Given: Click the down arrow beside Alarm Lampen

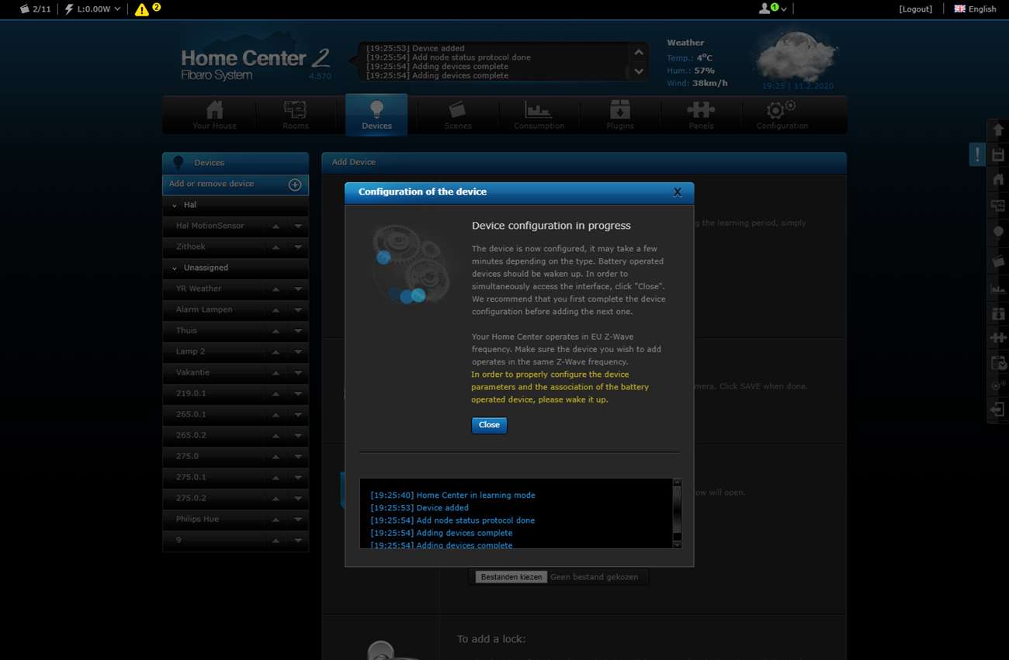Looking at the screenshot, I should click(298, 310).
